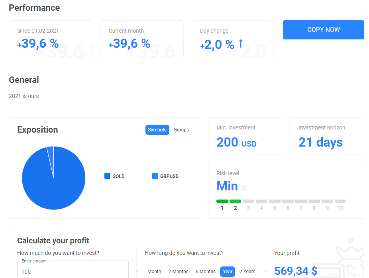The height and width of the screenshot is (278, 369).
Task: Click the Performance heading
Action: pyautogui.click(x=34, y=8)
